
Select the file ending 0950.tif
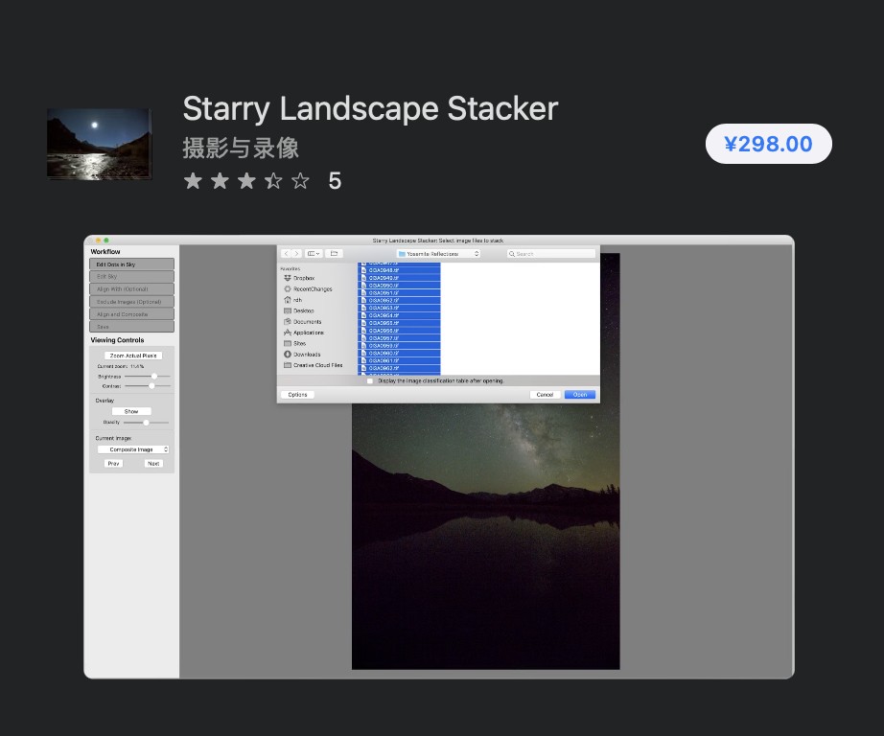[x=399, y=286]
